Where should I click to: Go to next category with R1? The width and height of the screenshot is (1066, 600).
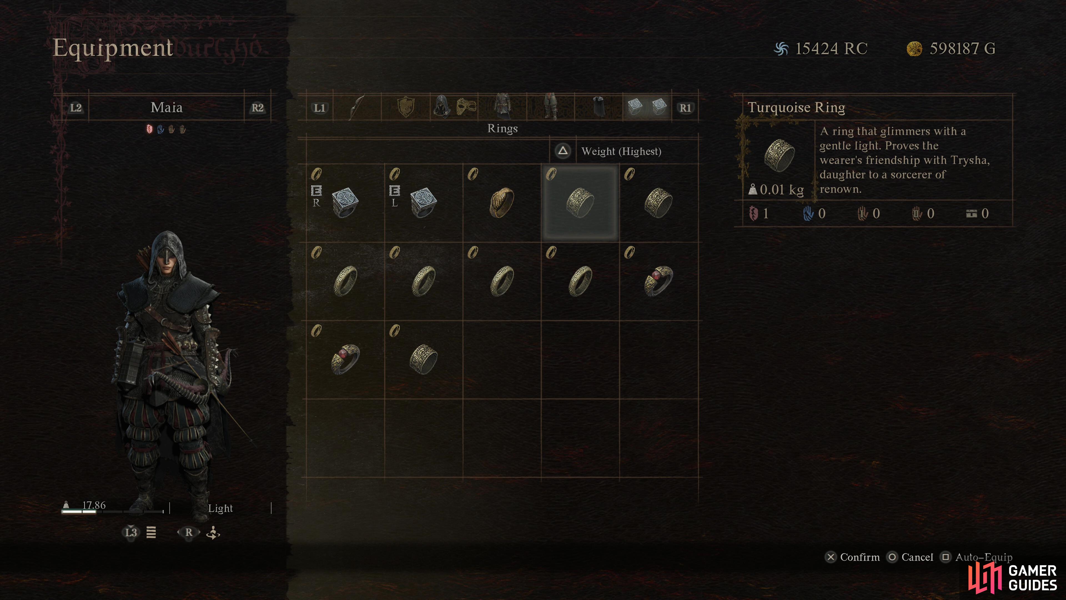[x=685, y=108]
